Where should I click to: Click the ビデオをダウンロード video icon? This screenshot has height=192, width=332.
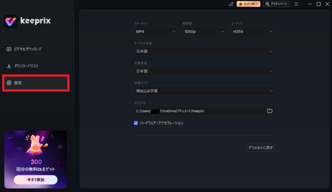(x=9, y=49)
